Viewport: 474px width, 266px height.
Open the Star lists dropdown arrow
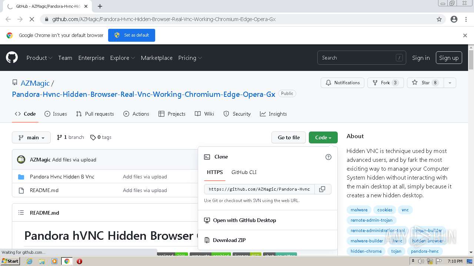tap(450, 83)
